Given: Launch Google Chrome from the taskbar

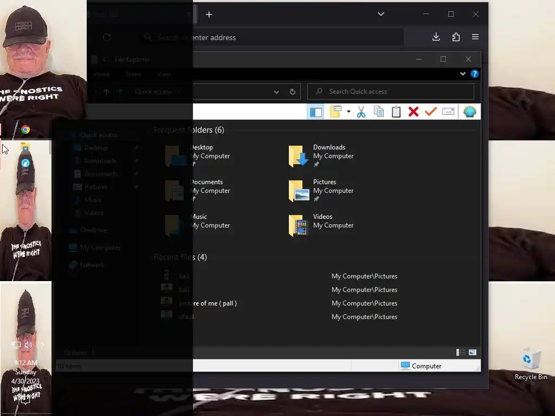Looking at the screenshot, I should [25, 129].
